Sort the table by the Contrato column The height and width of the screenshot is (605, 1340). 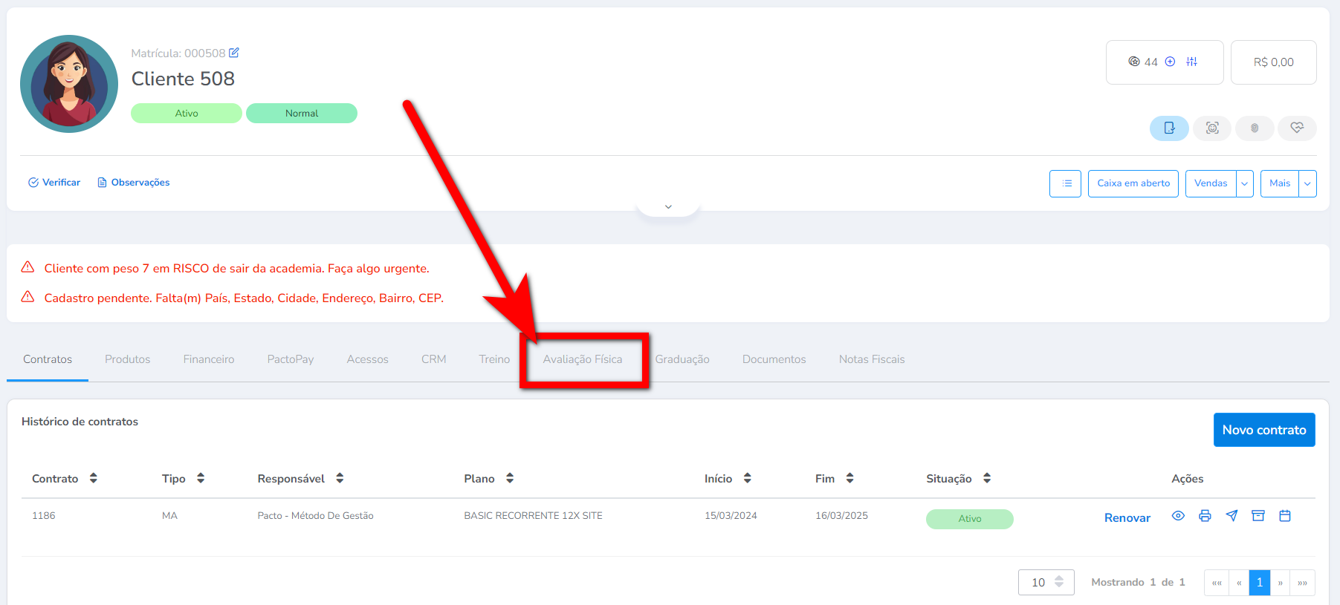pyautogui.click(x=94, y=478)
